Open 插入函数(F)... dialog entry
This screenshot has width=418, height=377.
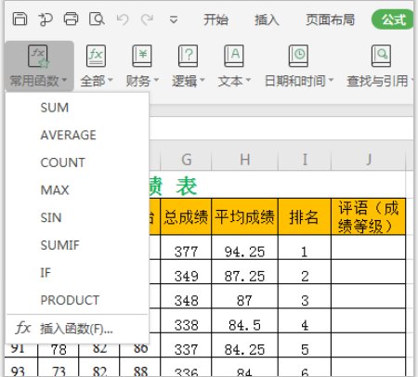[x=77, y=329]
